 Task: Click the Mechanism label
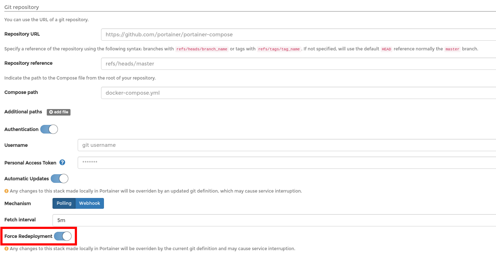18,203
